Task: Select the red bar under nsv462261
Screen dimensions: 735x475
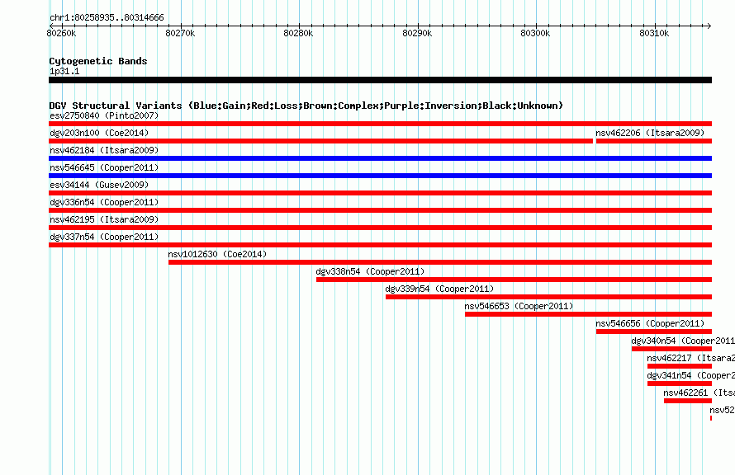Action: tap(688, 401)
